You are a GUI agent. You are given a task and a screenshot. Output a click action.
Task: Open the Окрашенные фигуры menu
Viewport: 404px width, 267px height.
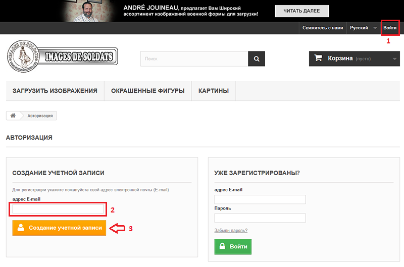tap(147, 91)
